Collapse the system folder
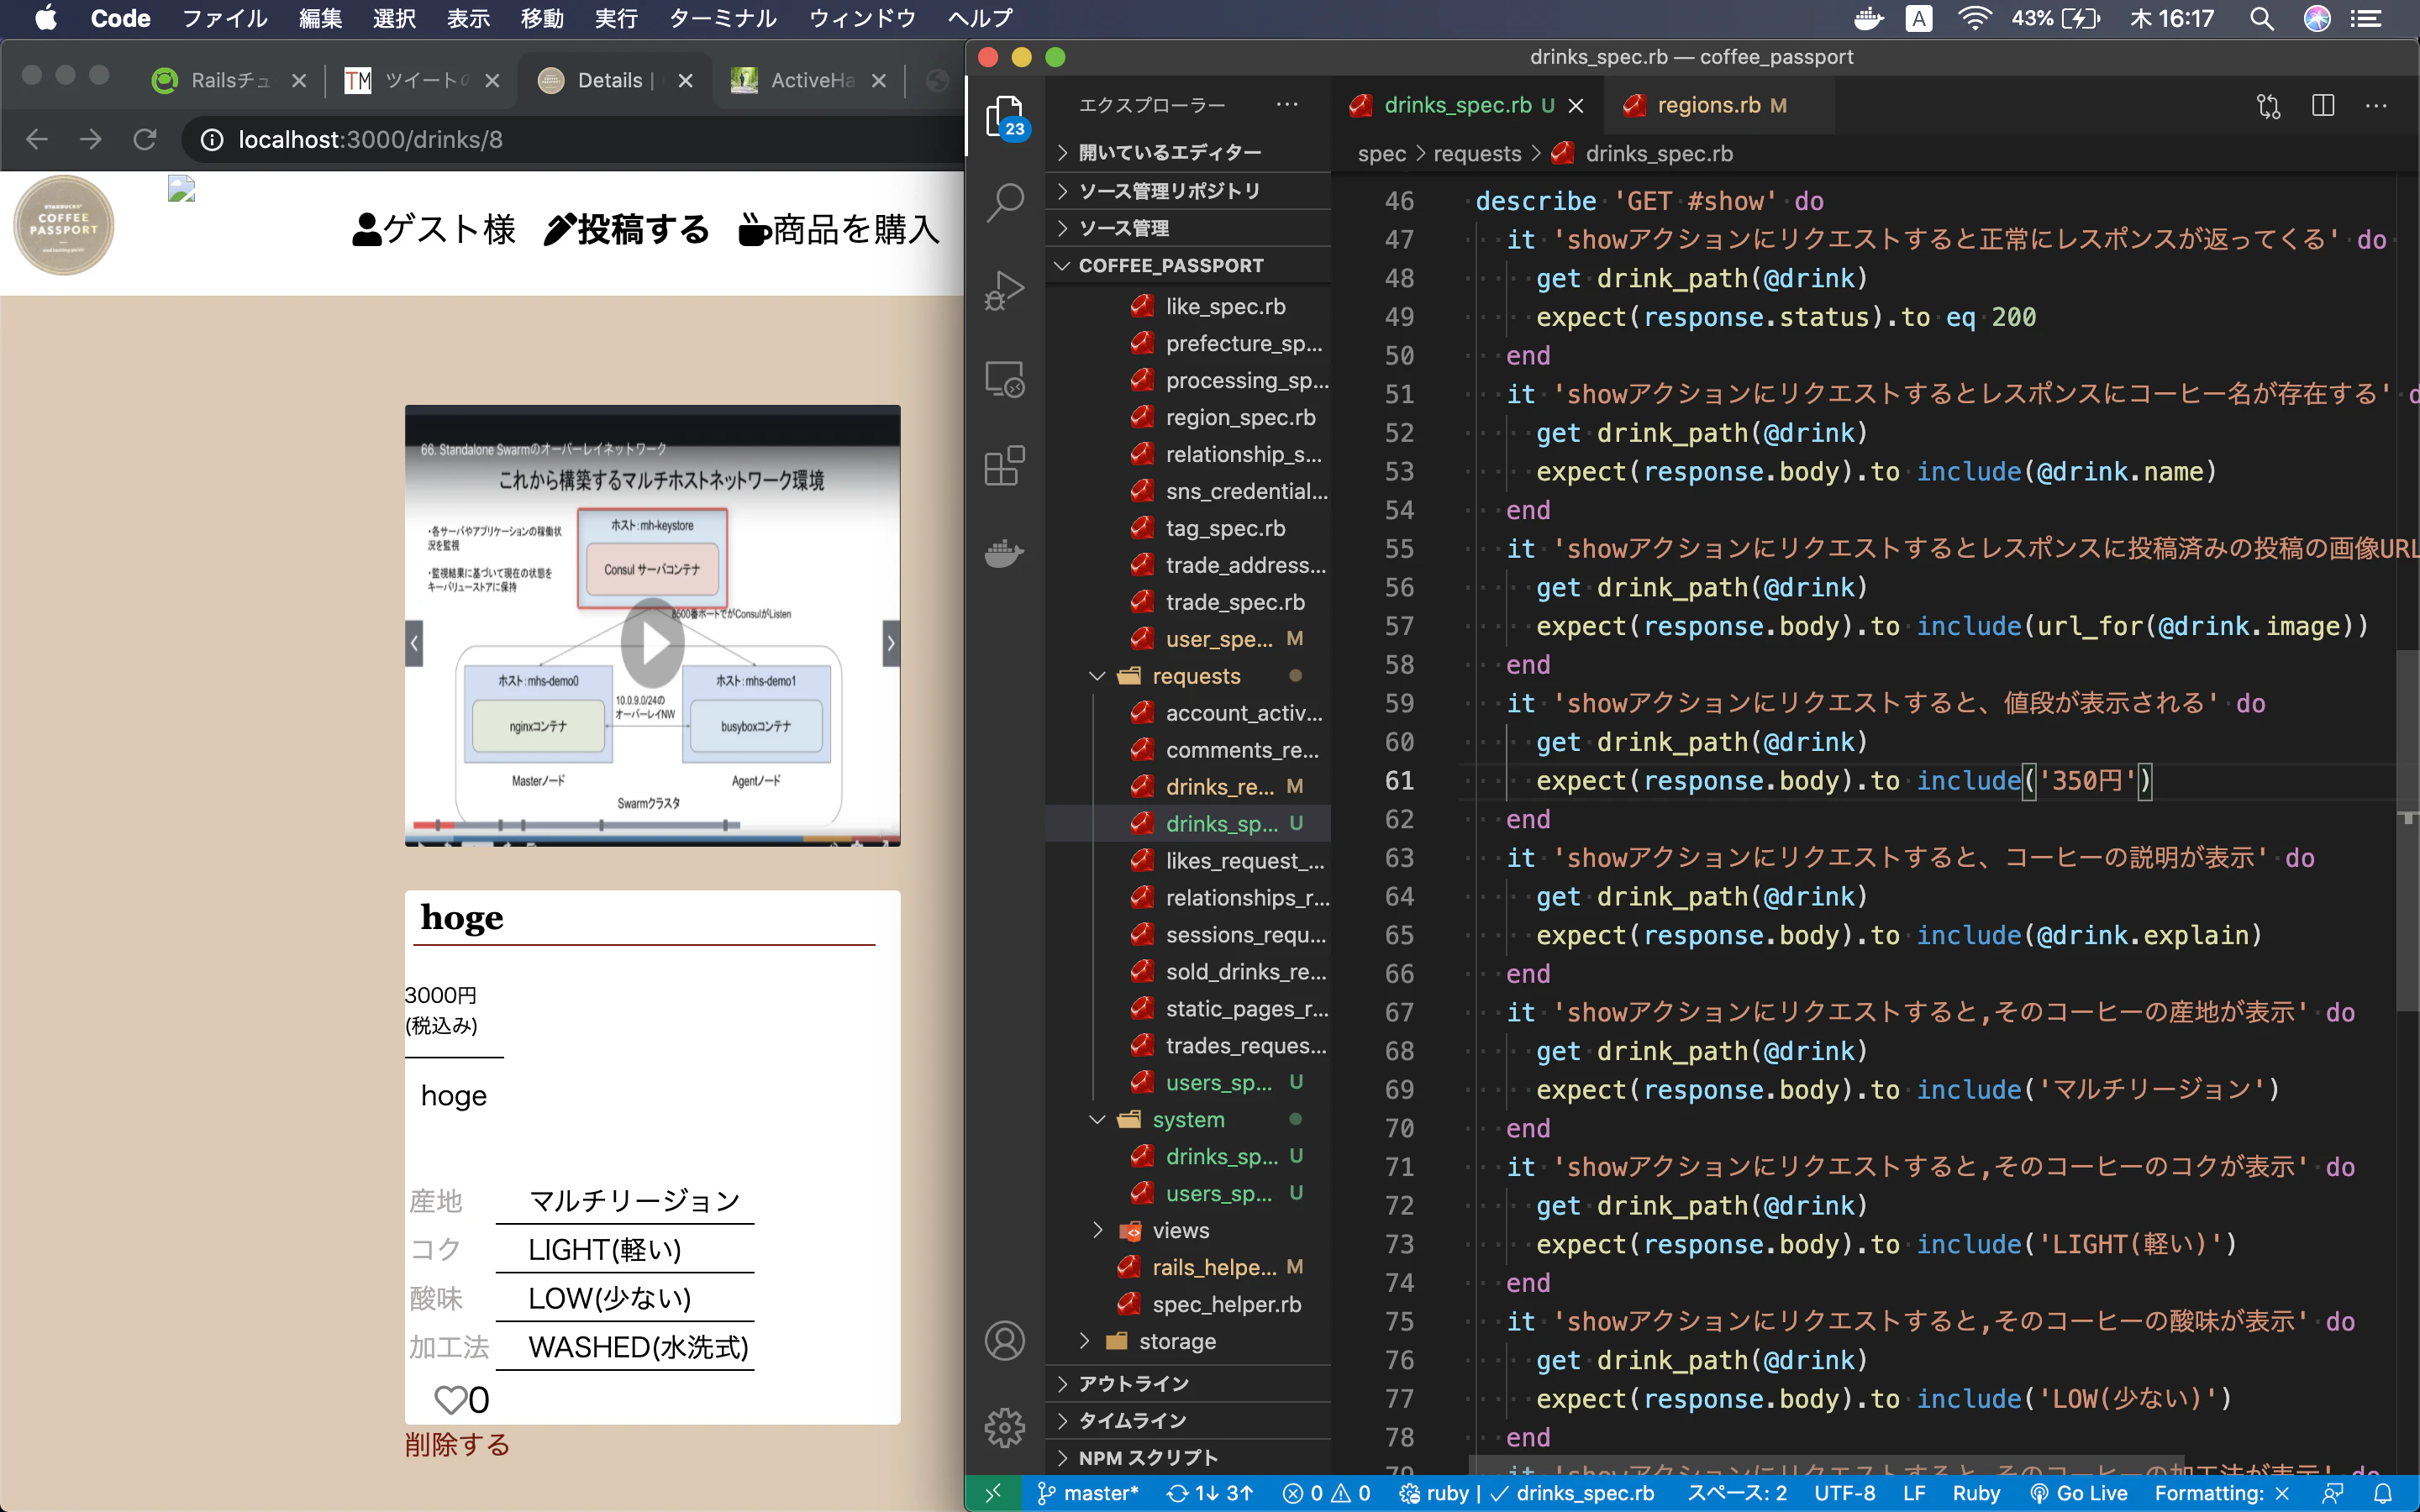2420x1512 pixels. coord(1188,1119)
